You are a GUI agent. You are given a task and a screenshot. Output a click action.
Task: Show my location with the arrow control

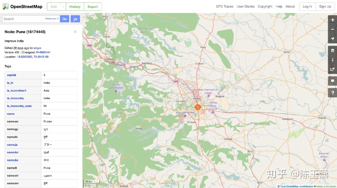tap(332, 39)
